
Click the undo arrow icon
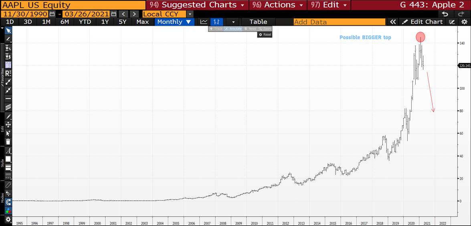445,14
